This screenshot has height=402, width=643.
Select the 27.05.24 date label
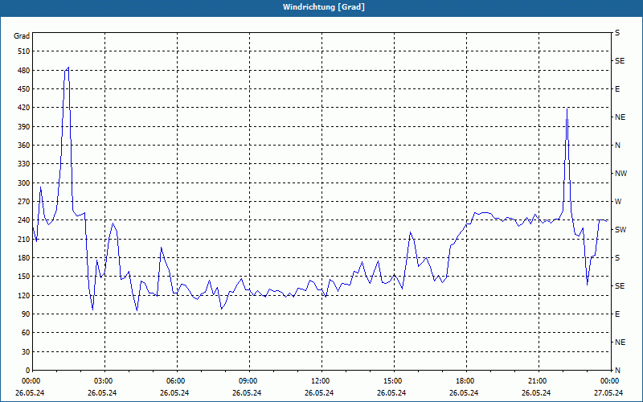tap(608, 393)
